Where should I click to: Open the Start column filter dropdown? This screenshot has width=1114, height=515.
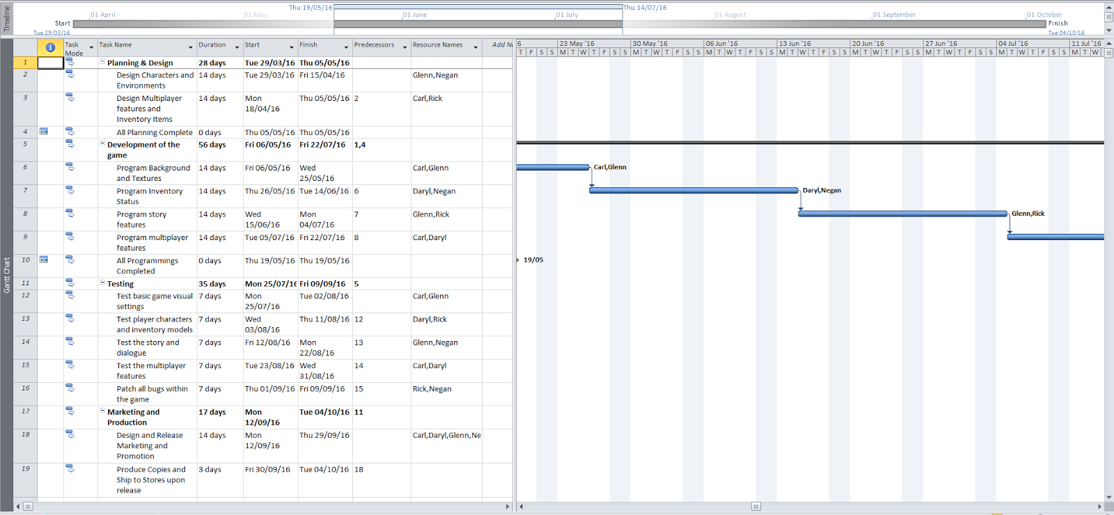[x=292, y=47]
